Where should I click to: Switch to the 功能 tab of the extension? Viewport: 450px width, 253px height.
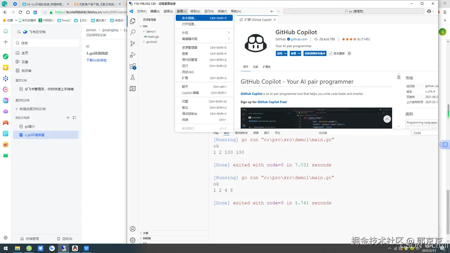point(256,67)
